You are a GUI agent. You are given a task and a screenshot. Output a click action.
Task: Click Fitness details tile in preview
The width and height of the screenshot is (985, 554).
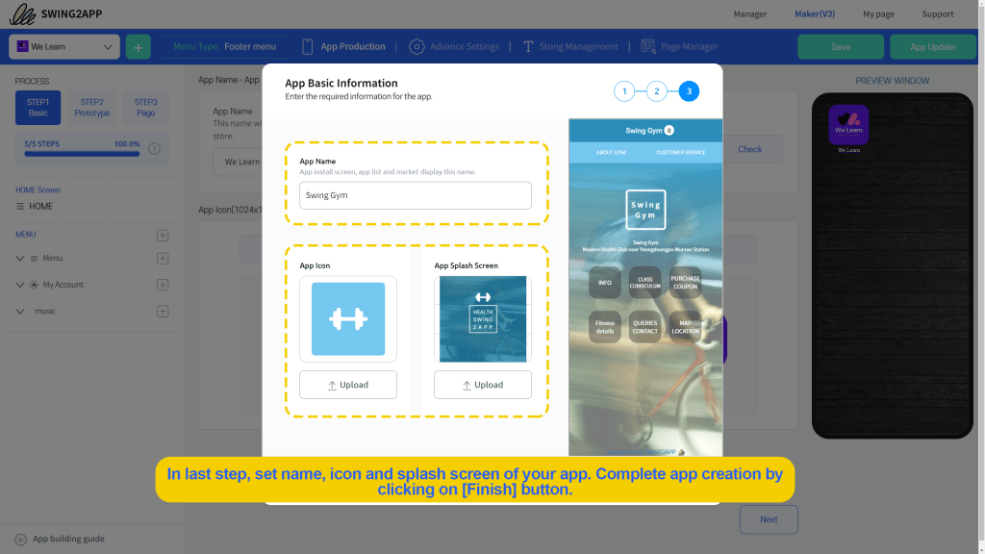click(x=605, y=327)
